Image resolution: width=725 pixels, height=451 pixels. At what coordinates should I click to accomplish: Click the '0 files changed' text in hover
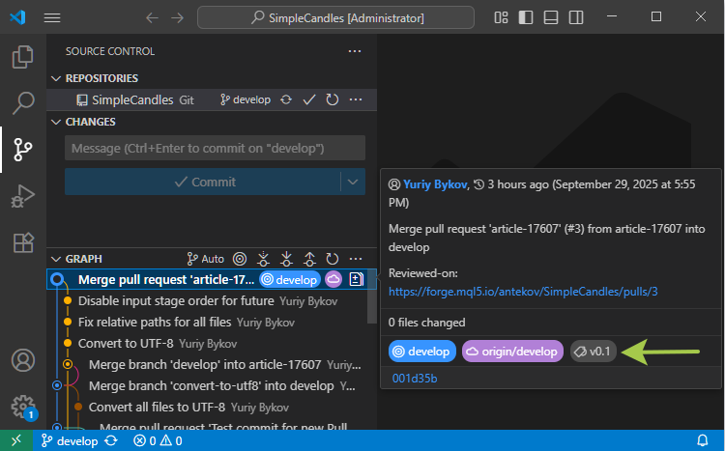pos(426,323)
